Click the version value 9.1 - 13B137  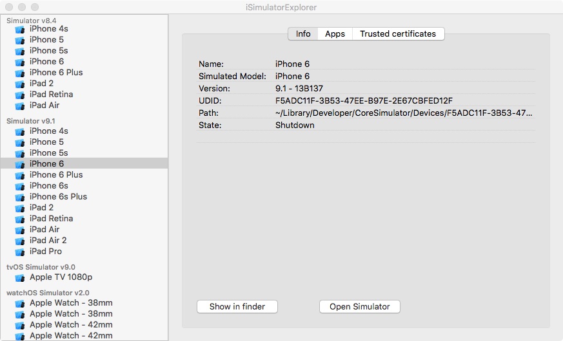(299, 89)
